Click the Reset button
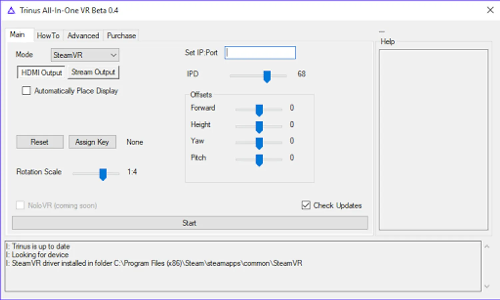Image resolution: width=500 pixels, height=300 pixels. pos(40,142)
